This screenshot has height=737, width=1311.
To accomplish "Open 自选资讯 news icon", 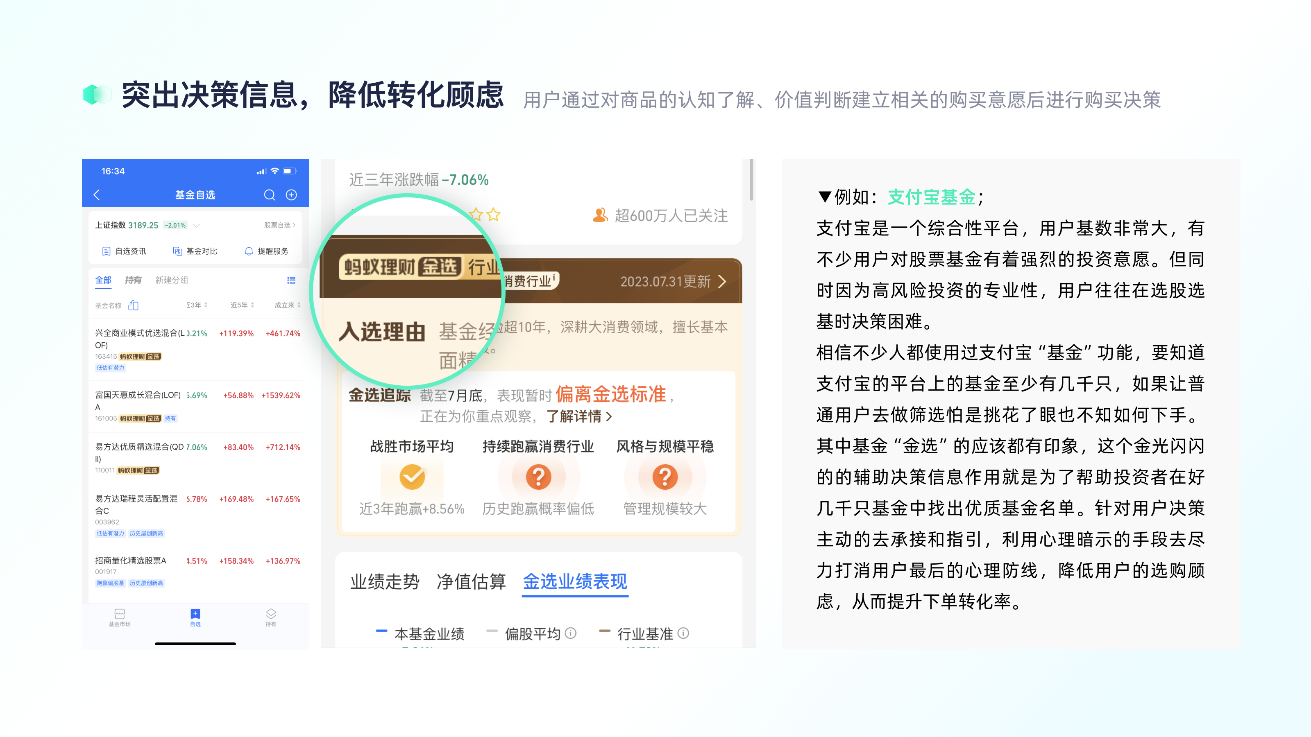I will click(x=107, y=251).
